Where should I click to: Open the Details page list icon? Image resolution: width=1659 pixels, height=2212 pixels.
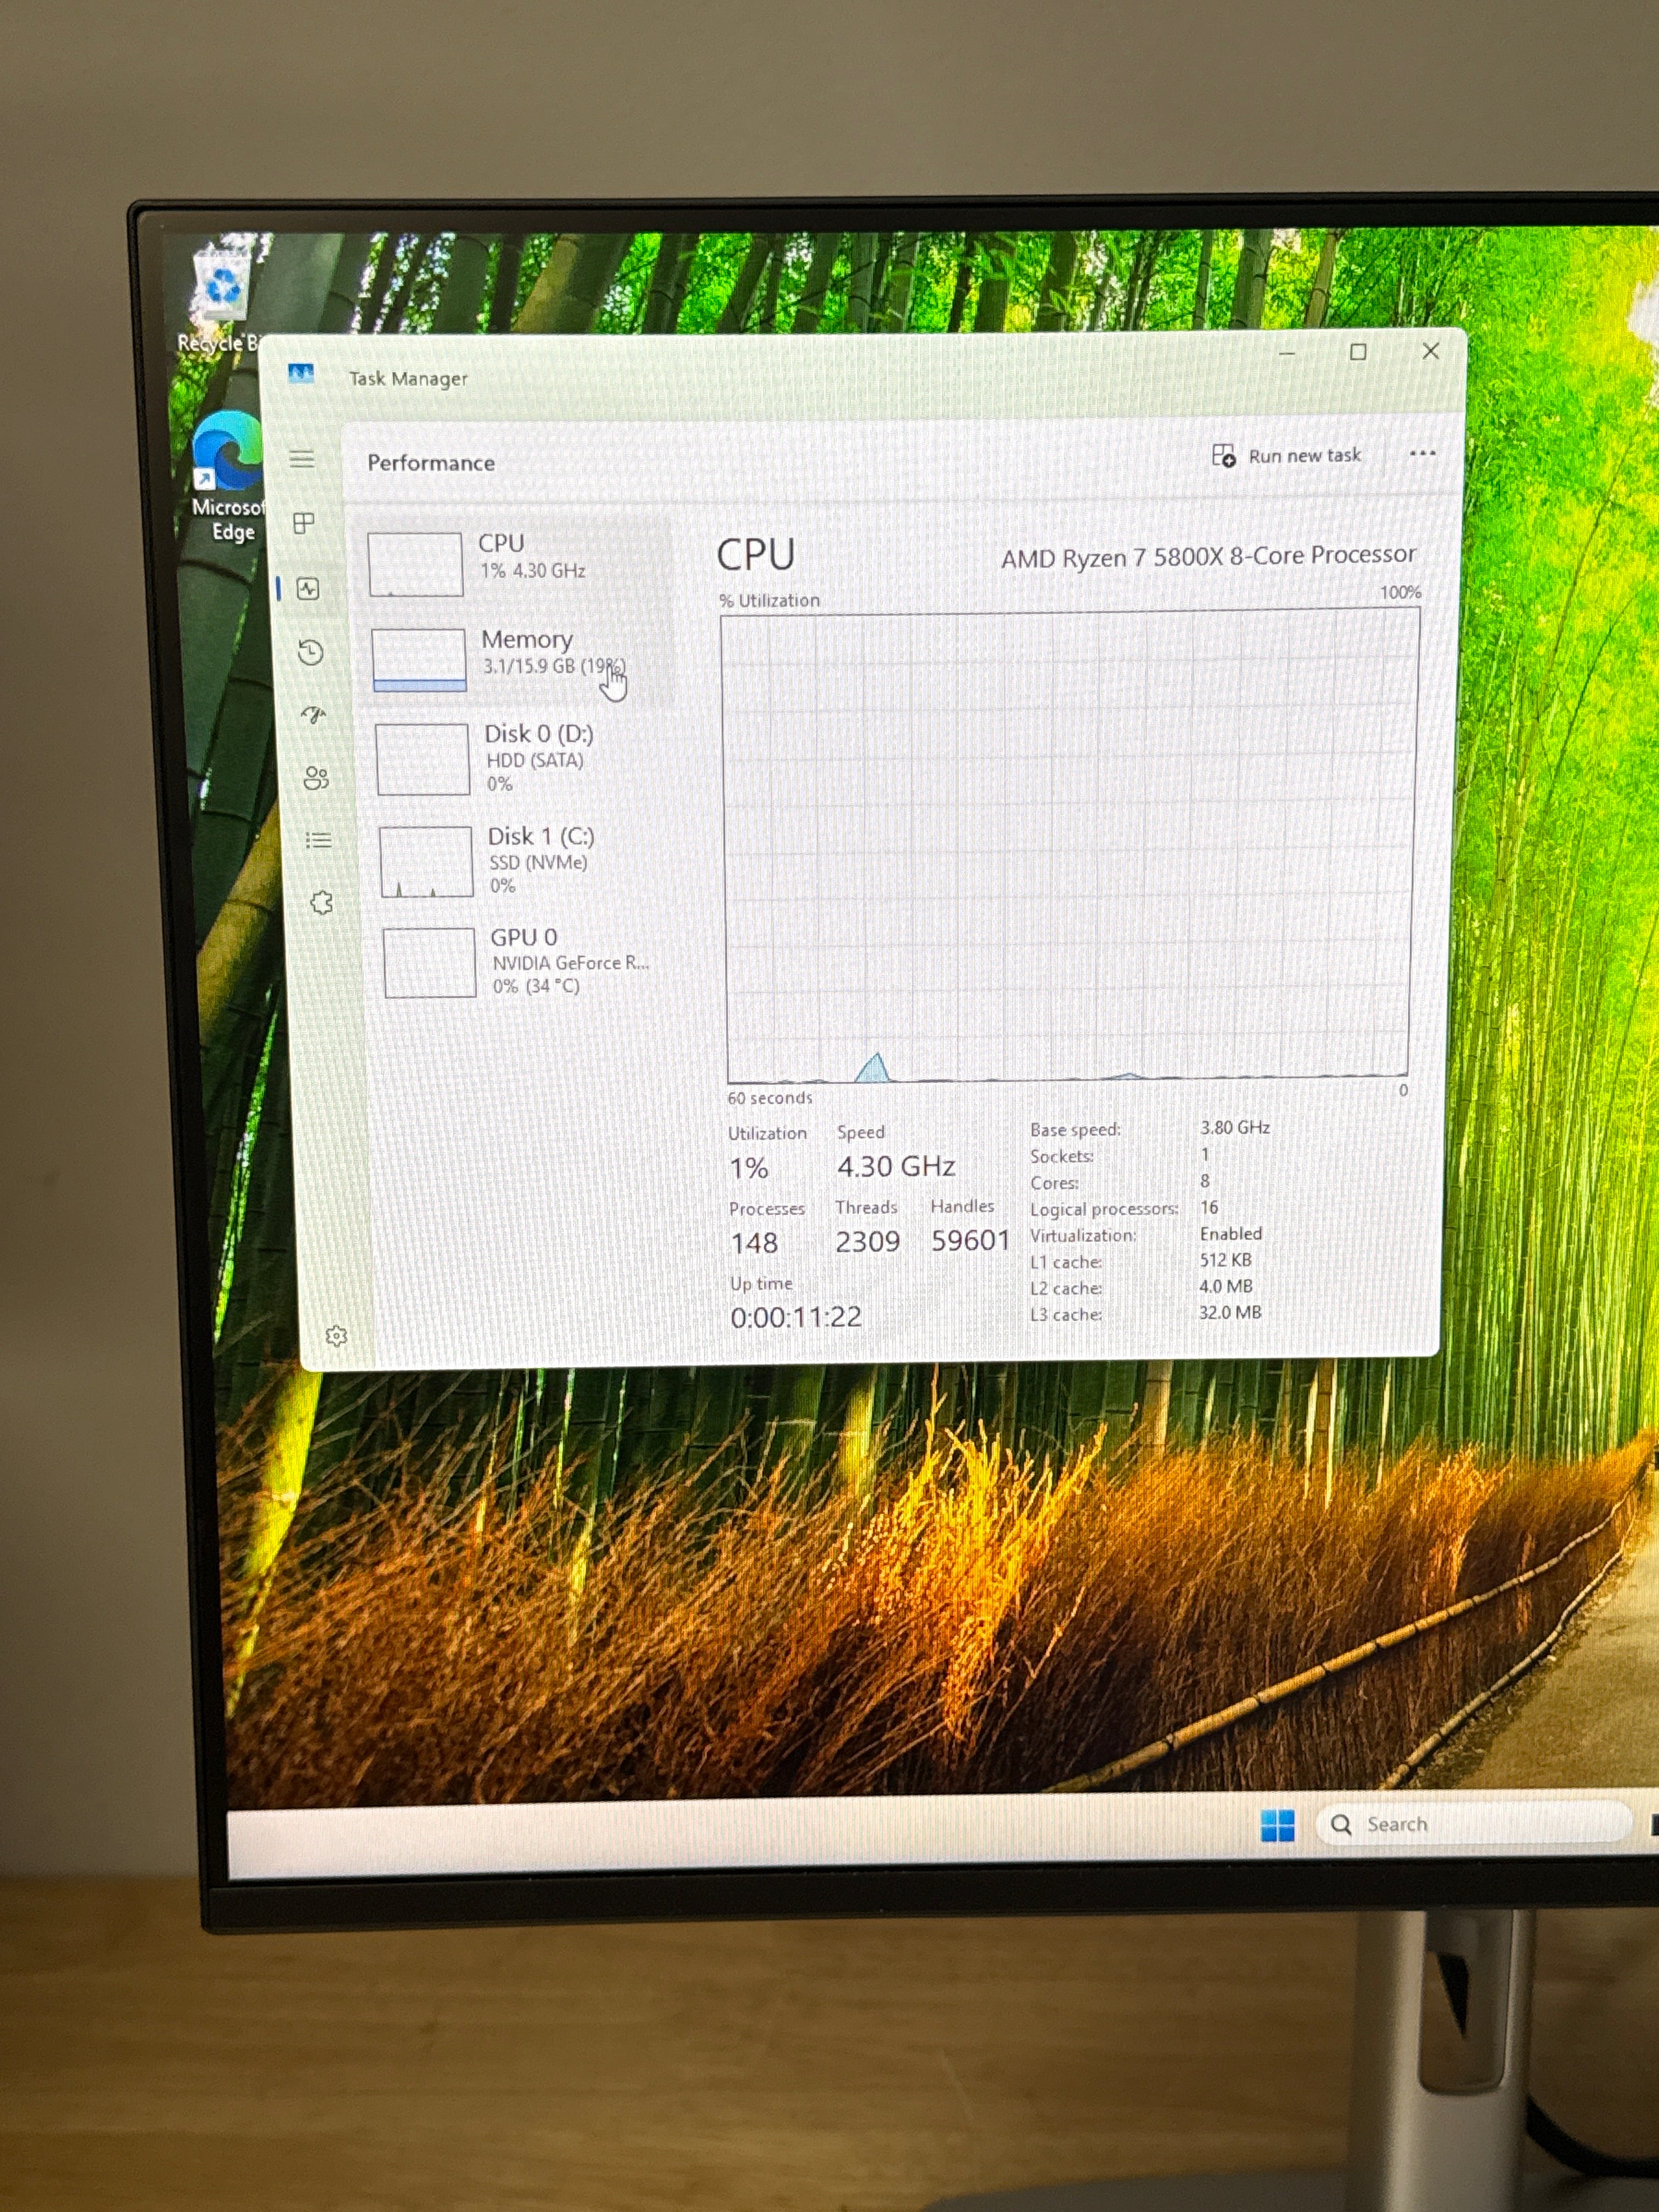tap(319, 840)
